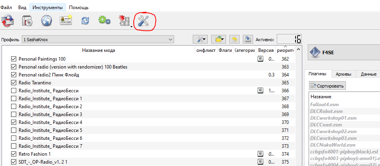
Task: Open the Профиль dropdown showing 1 SashaKnox
Action: (x=98, y=39)
